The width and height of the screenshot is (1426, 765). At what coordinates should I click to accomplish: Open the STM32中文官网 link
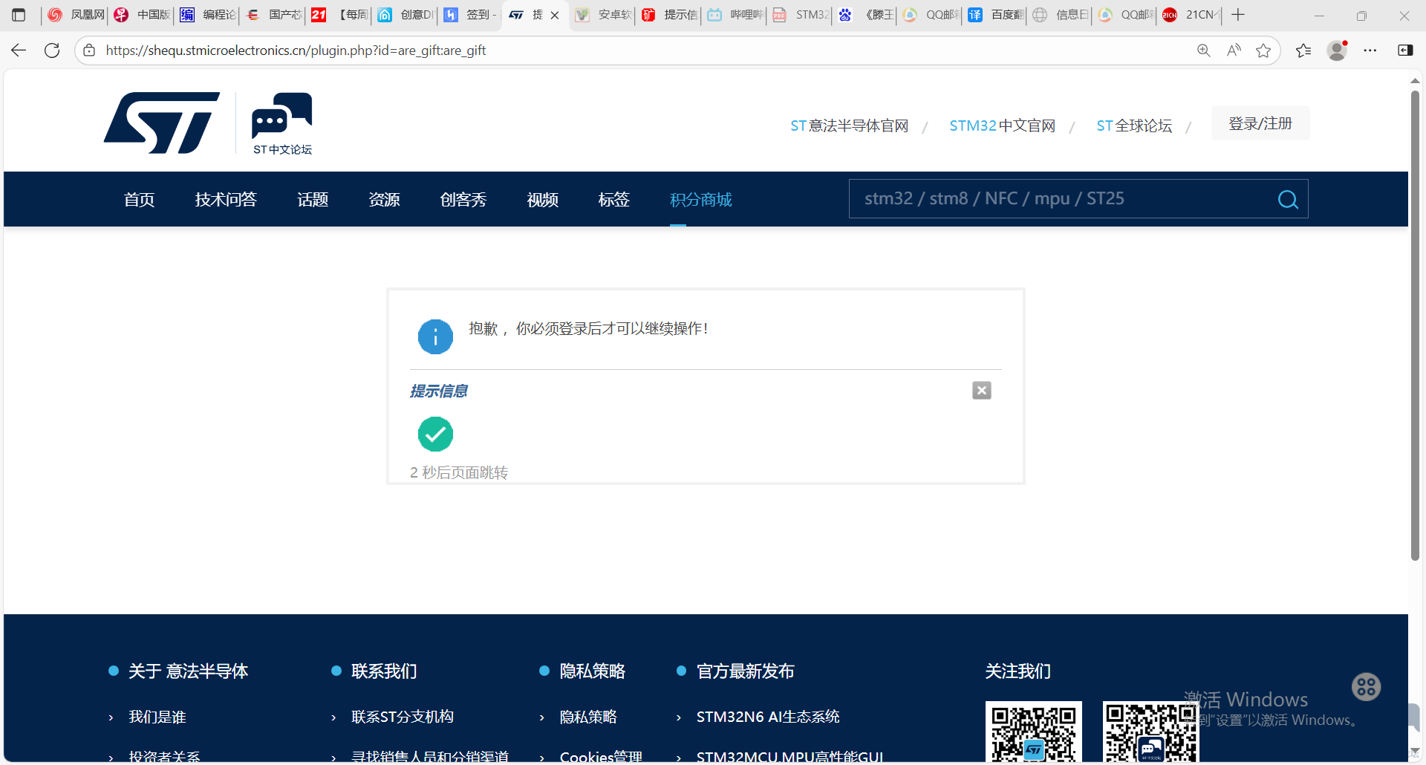coord(1002,126)
